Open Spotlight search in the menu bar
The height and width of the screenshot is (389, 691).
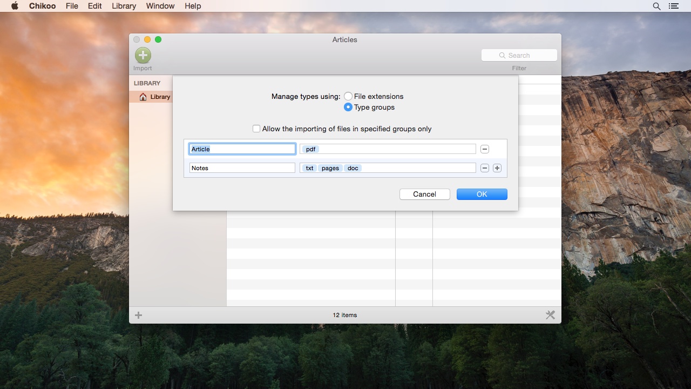(656, 6)
